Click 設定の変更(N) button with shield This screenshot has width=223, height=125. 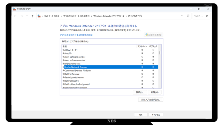153,35
